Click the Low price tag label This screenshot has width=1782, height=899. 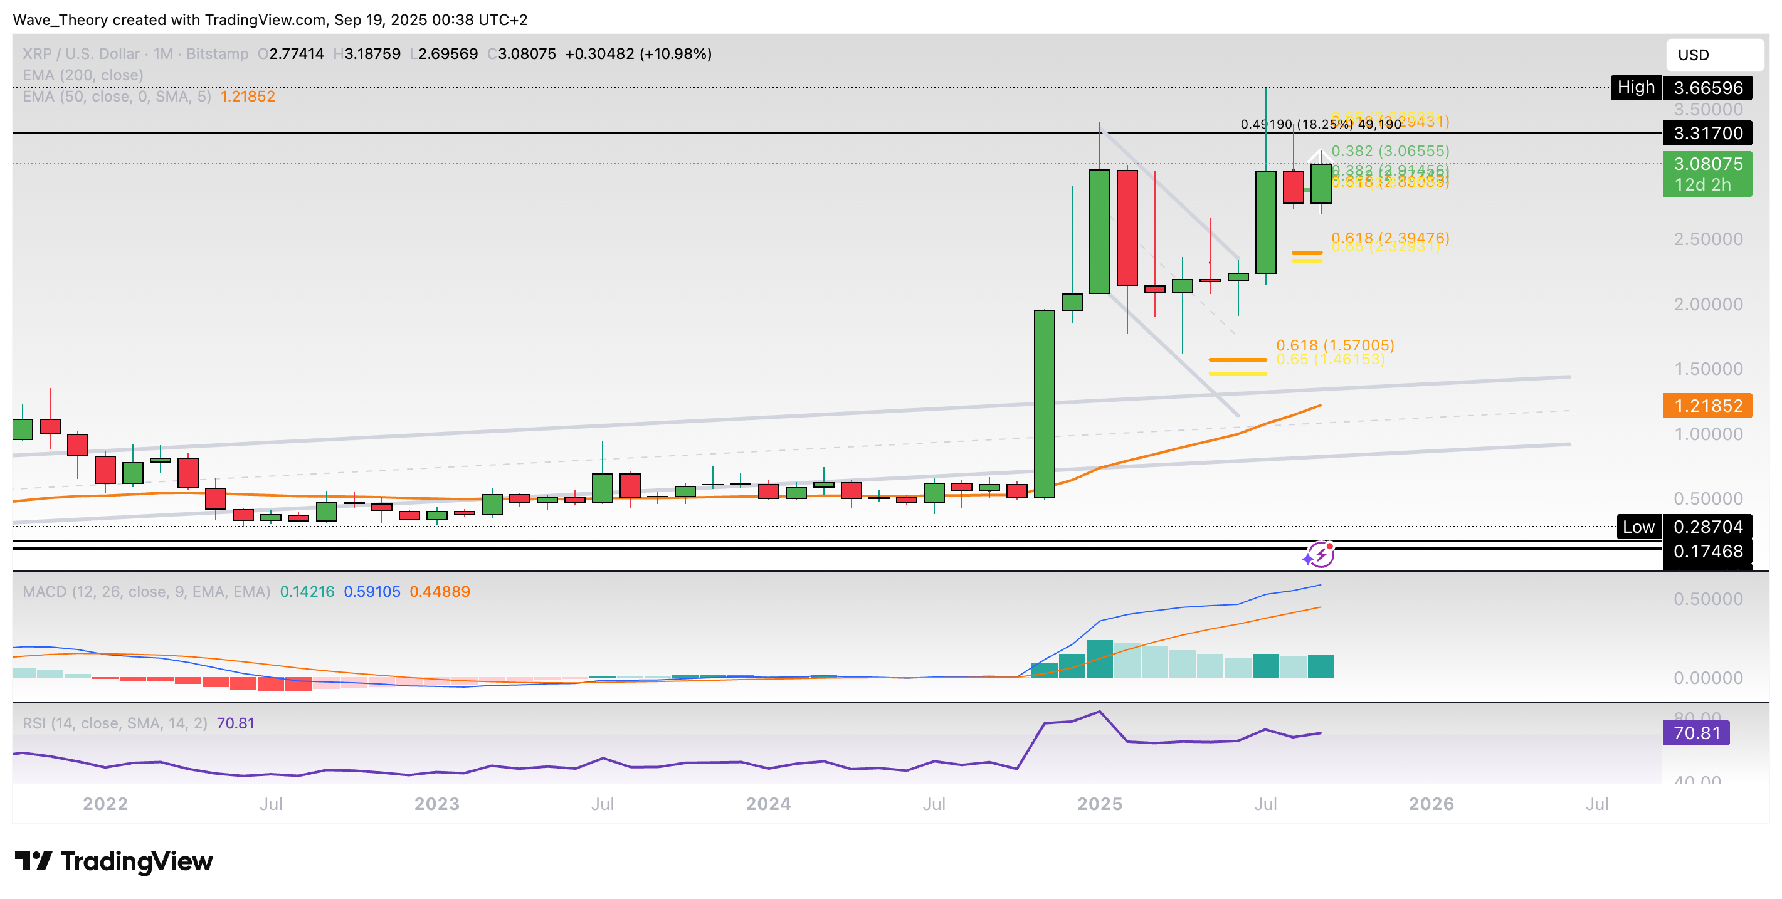click(x=1638, y=527)
